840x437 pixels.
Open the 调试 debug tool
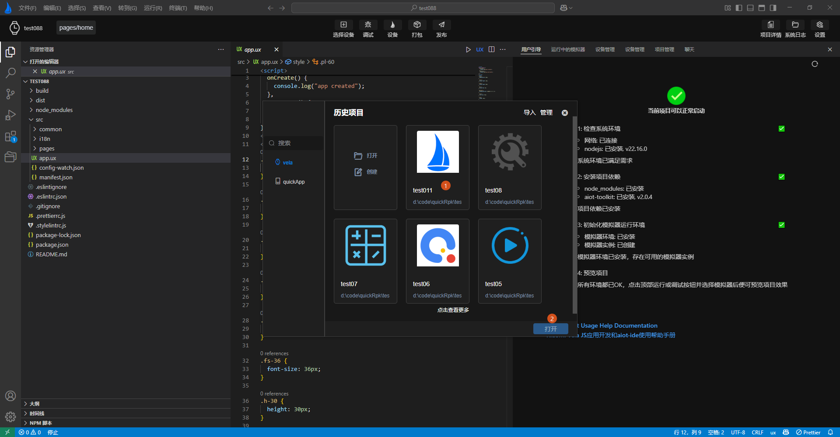tap(368, 25)
